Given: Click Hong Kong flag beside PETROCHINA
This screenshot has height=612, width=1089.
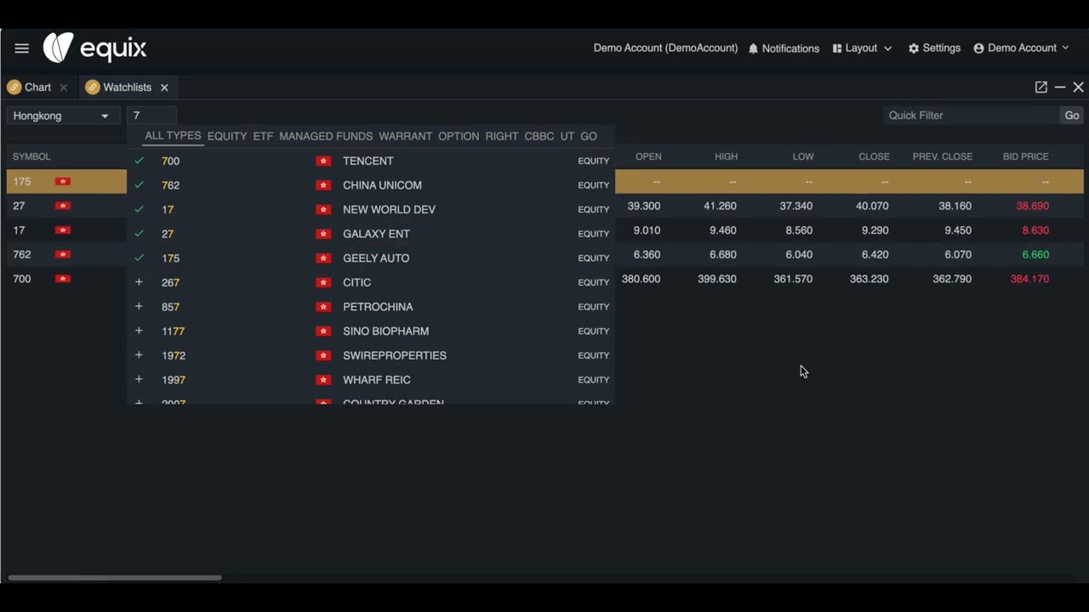Looking at the screenshot, I should point(323,307).
